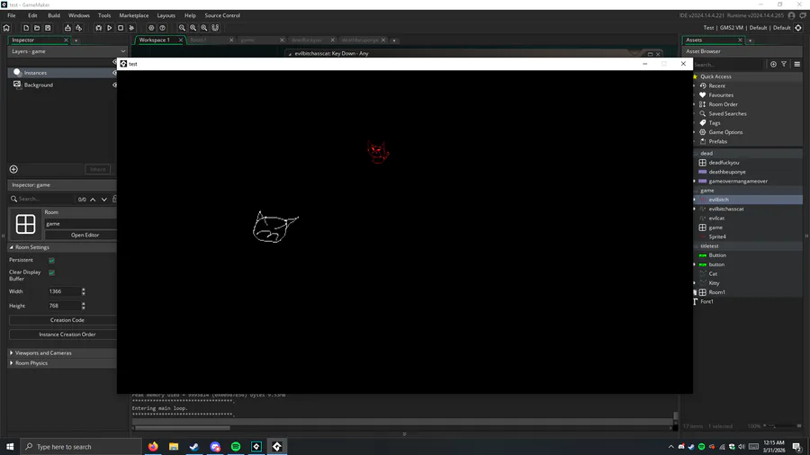Click the Game Options entry in Quick Access
This screenshot has height=455, width=810.
coord(725,132)
